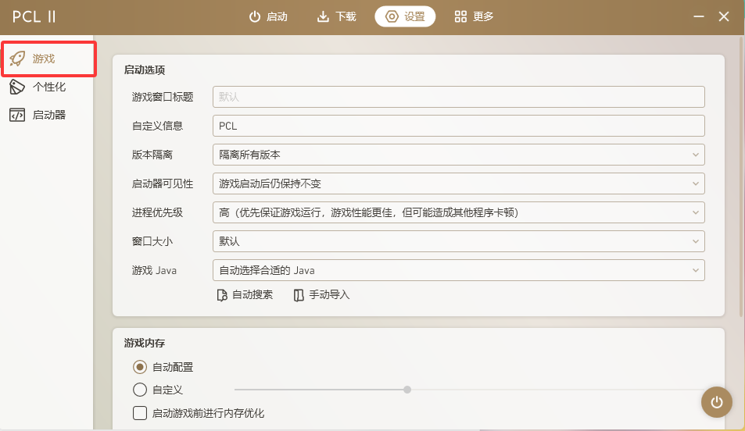745x431 pixels.
Task: Select 游戏 in the sidebar
Action: pyautogui.click(x=48, y=59)
